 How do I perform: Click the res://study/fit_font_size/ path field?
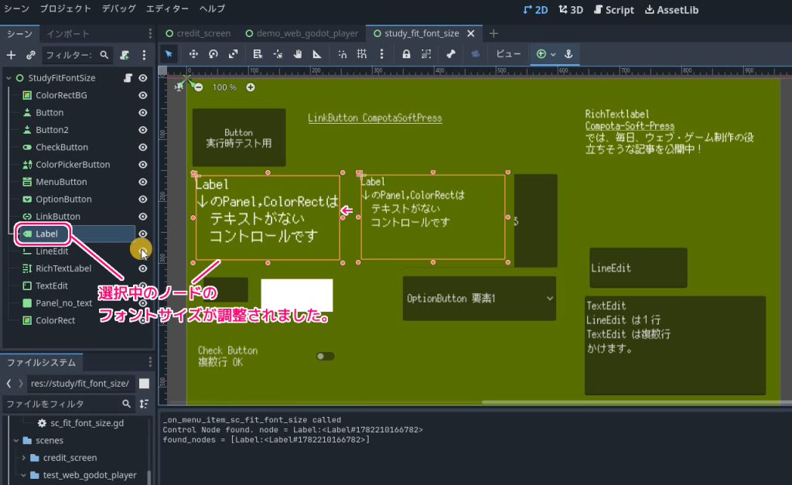80,384
